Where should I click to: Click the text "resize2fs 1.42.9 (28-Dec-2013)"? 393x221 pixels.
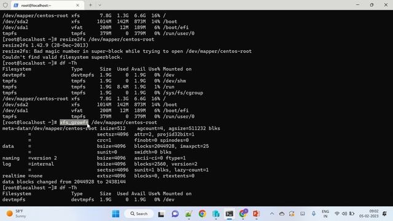click(45, 45)
